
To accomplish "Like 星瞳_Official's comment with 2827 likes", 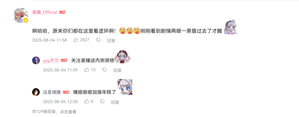I will 76,40.
